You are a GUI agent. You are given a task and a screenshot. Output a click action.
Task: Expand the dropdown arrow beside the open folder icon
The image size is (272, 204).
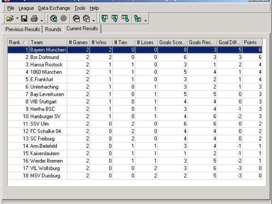click(x=17, y=19)
